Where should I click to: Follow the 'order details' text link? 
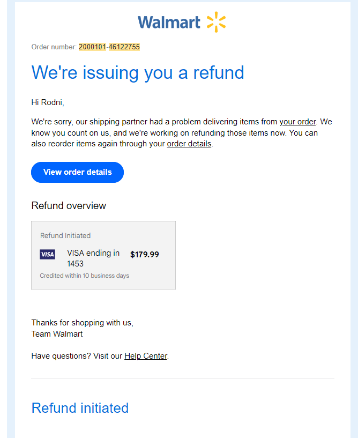pos(189,144)
